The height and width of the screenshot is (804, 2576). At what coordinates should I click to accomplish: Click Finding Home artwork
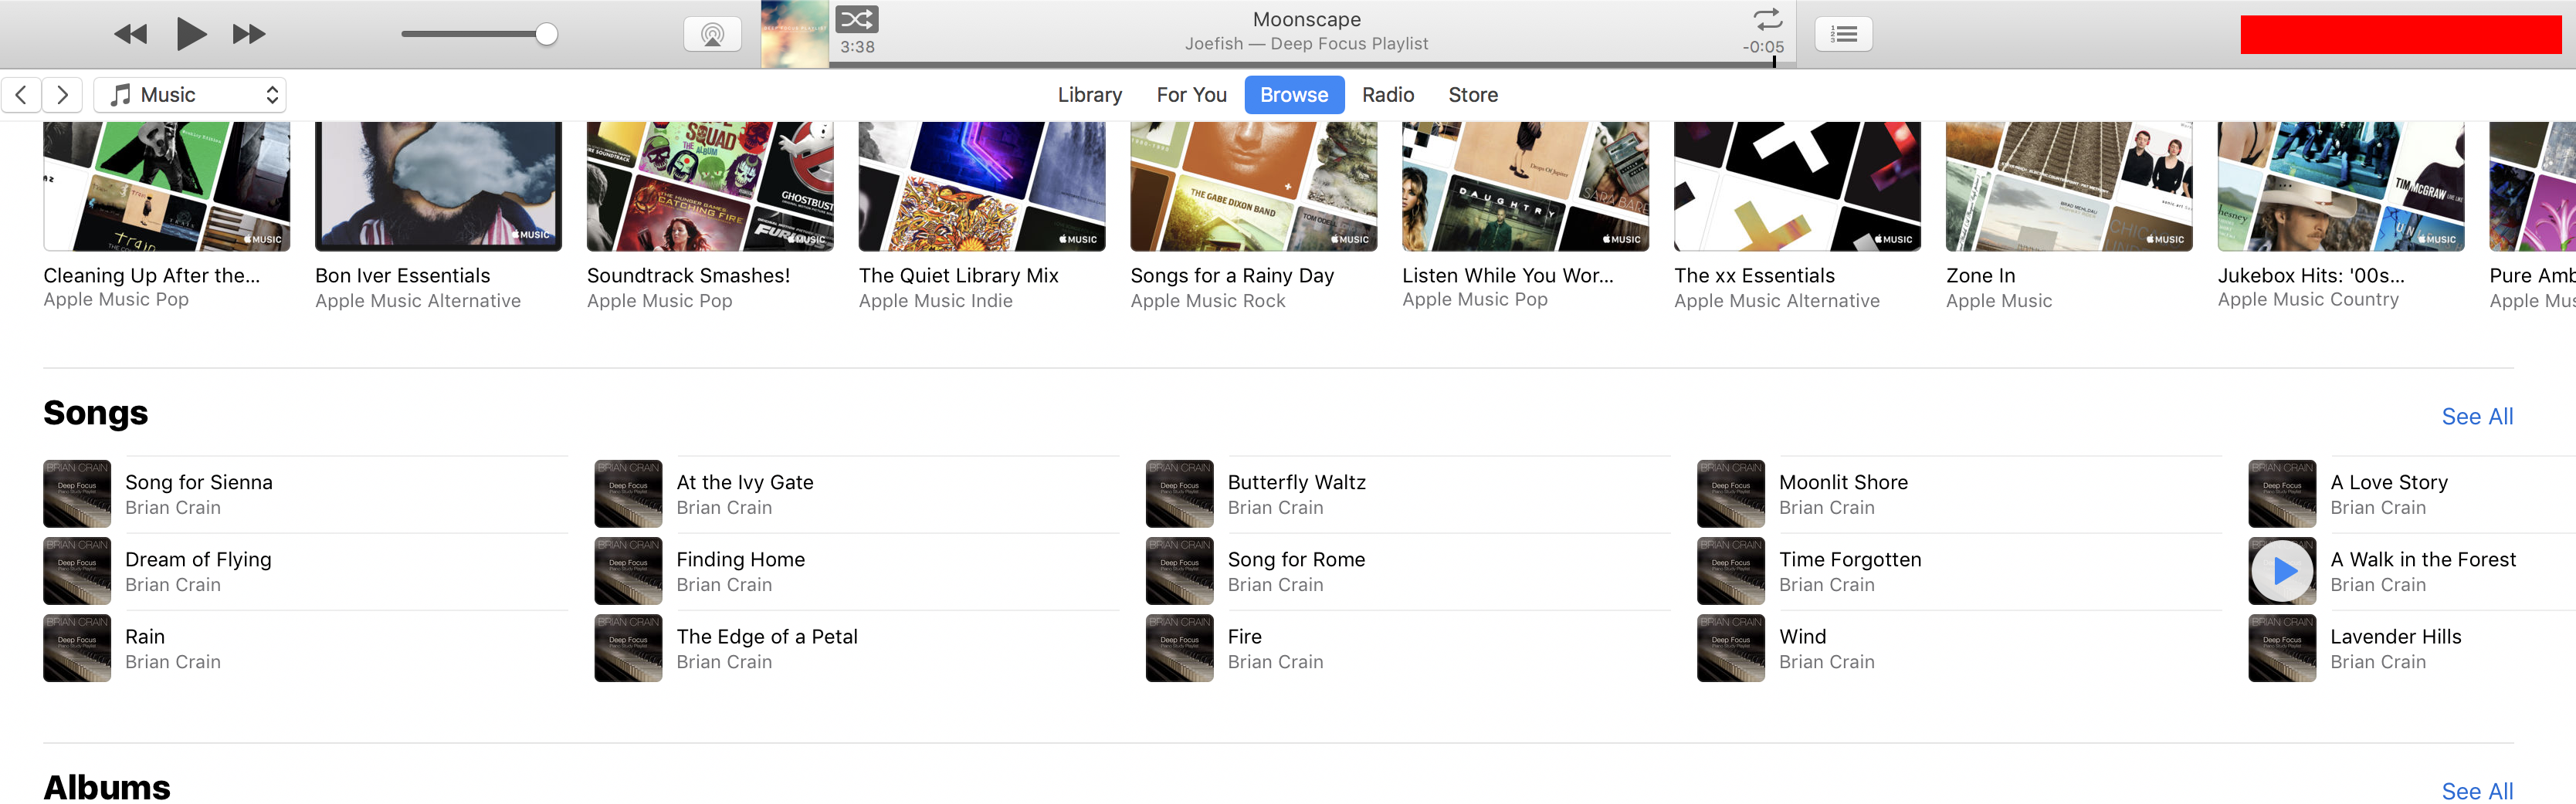pos(628,571)
